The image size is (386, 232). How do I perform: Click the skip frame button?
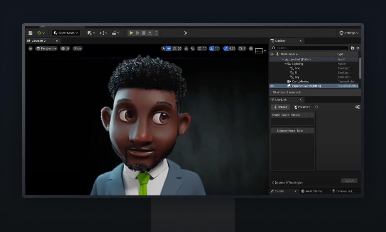pyautogui.click(x=138, y=33)
